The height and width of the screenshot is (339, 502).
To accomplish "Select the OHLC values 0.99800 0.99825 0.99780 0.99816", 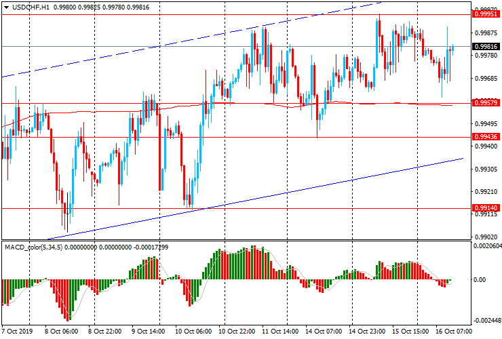I will tap(101, 7).
